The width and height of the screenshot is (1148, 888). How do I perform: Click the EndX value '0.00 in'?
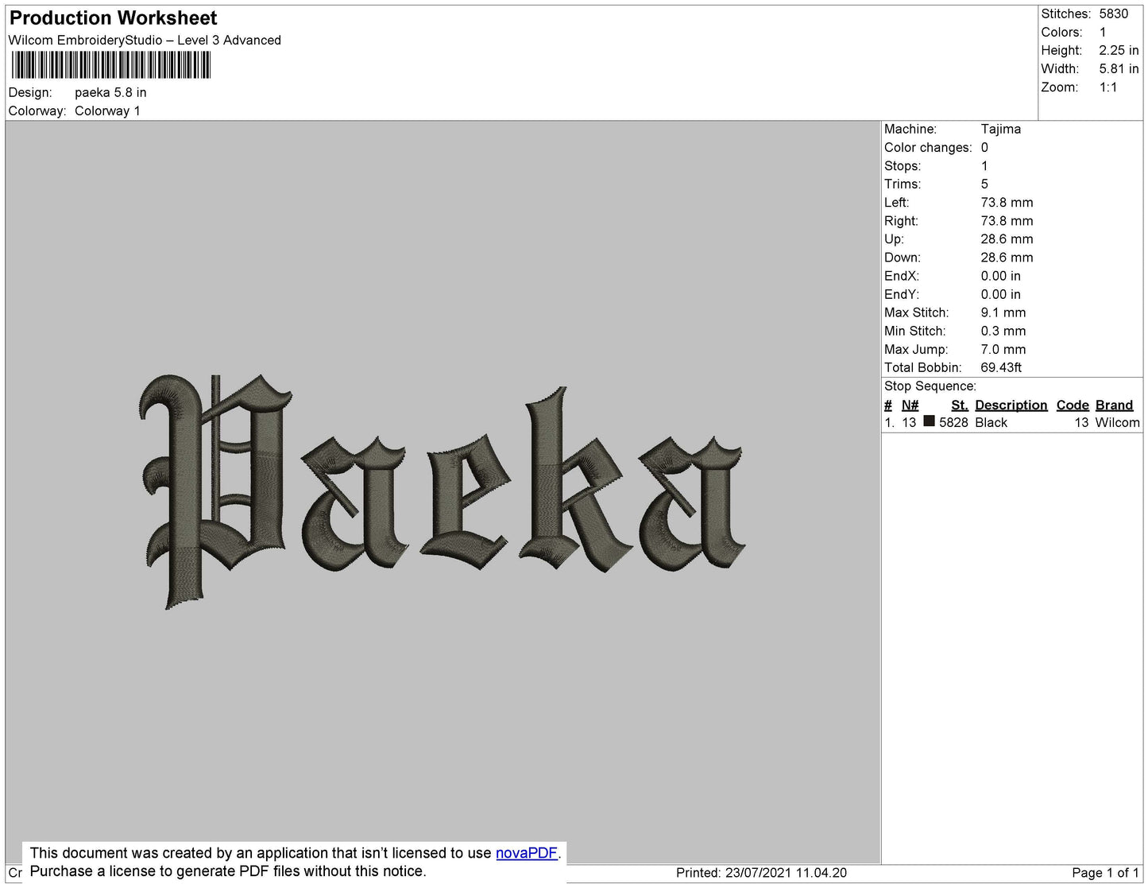(1001, 277)
